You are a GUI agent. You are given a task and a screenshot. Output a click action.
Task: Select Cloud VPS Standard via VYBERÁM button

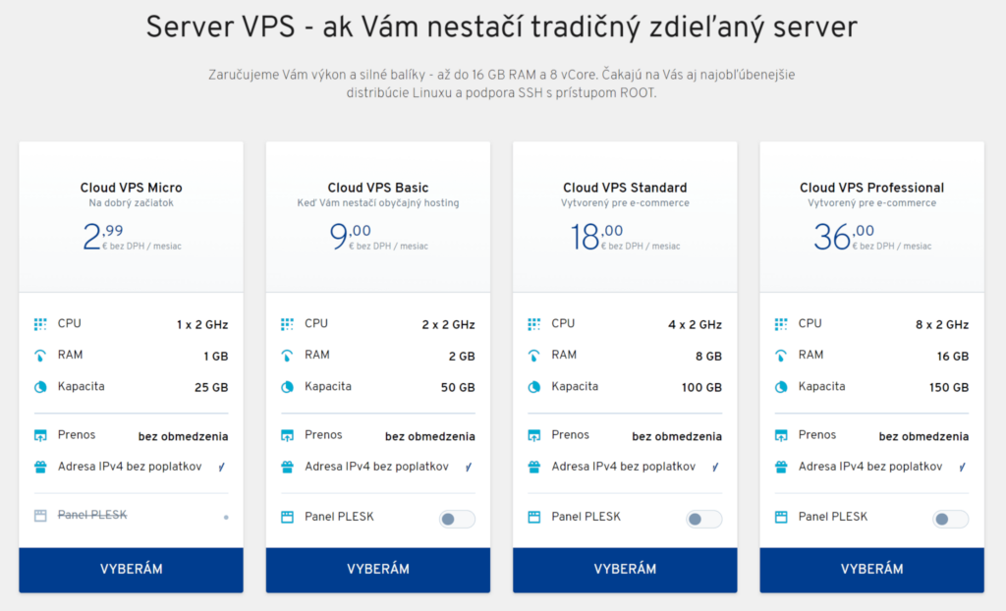pyautogui.click(x=625, y=569)
